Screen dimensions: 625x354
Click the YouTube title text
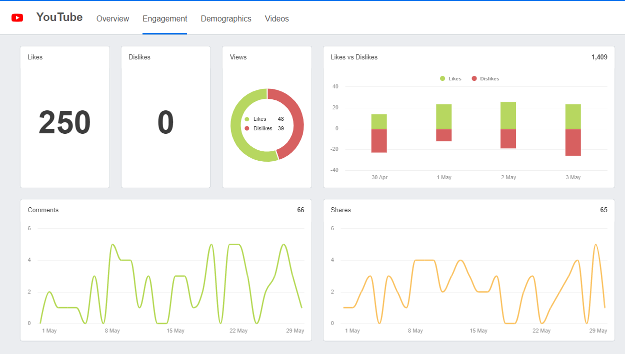click(59, 17)
